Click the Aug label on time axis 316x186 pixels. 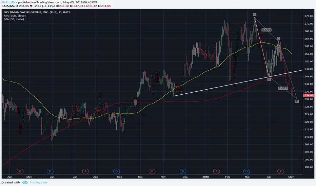click(x=96, y=177)
